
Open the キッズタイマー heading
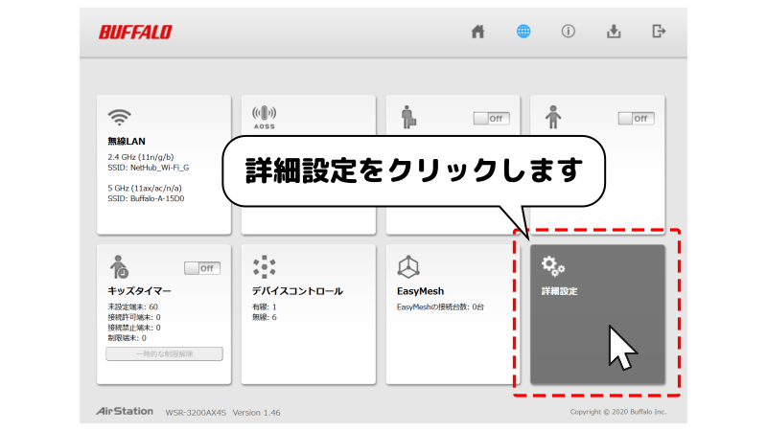click(x=139, y=291)
